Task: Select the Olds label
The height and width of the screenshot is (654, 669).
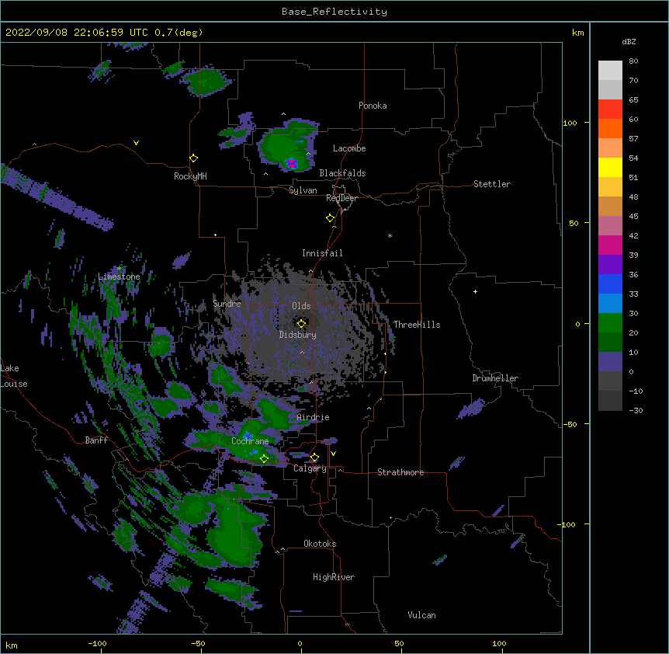Action: tap(301, 306)
